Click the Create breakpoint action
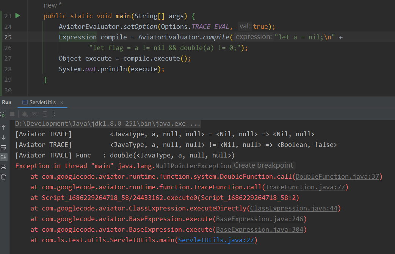The image size is (395, 254). click(263, 165)
